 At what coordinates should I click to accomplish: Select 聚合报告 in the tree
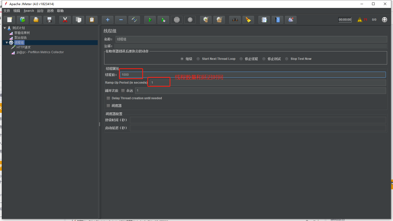[x=20, y=38]
